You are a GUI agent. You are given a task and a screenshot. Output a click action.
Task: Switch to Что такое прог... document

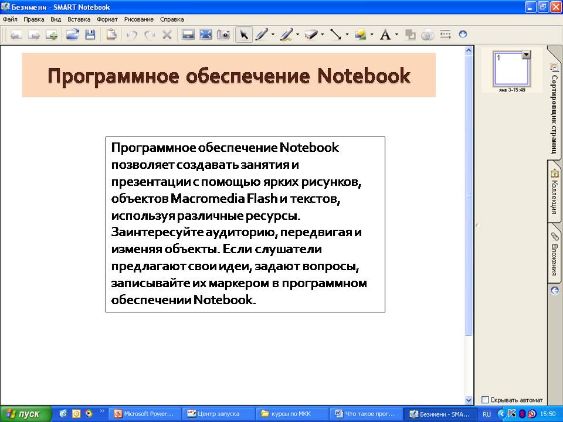(x=366, y=414)
